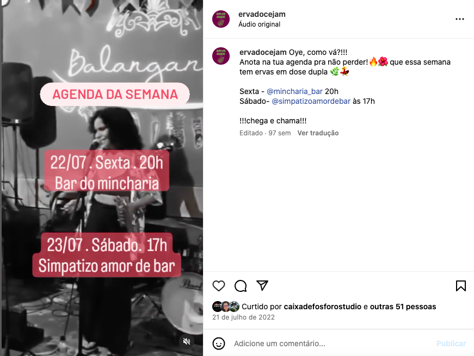Viewport: 474px width, 356px height.
Task: Unmute the video with speaker icon
Action: (x=187, y=341)
